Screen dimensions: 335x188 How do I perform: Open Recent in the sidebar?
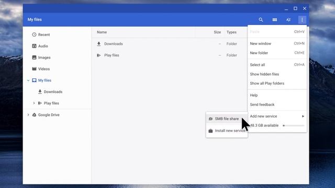pyautogui.click(x=44, y=34)
